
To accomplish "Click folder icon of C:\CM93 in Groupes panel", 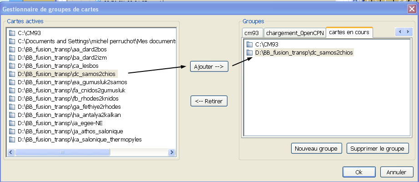I will tap(249, 45).
